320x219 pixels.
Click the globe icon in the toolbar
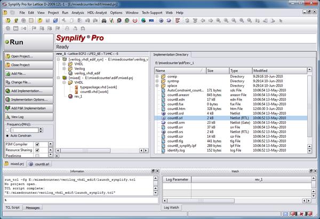(x=143, y=21)
